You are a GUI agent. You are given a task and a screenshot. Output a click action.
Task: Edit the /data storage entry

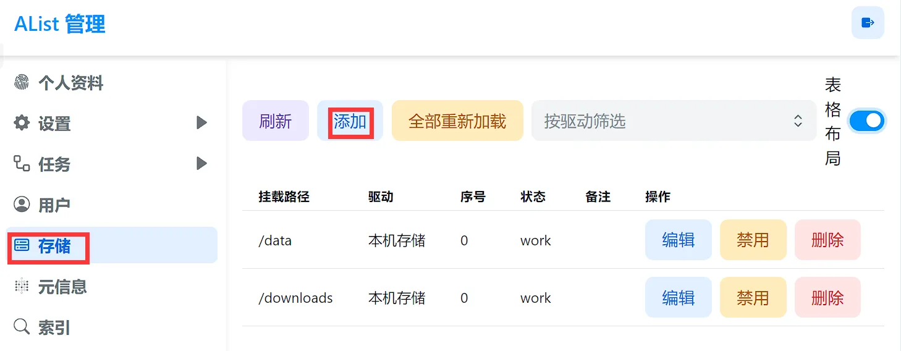pyautogui.click(x=678, y=240)
